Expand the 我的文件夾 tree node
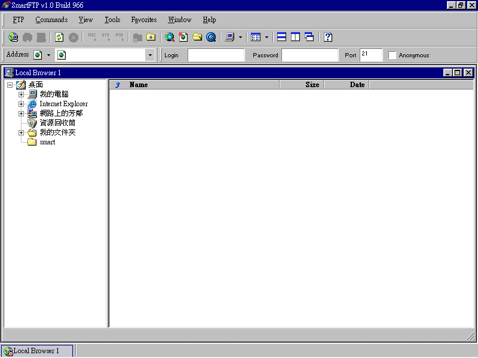The width and height of the screenshot is (478, 358). pyautogui.click(x=21, y=132)
